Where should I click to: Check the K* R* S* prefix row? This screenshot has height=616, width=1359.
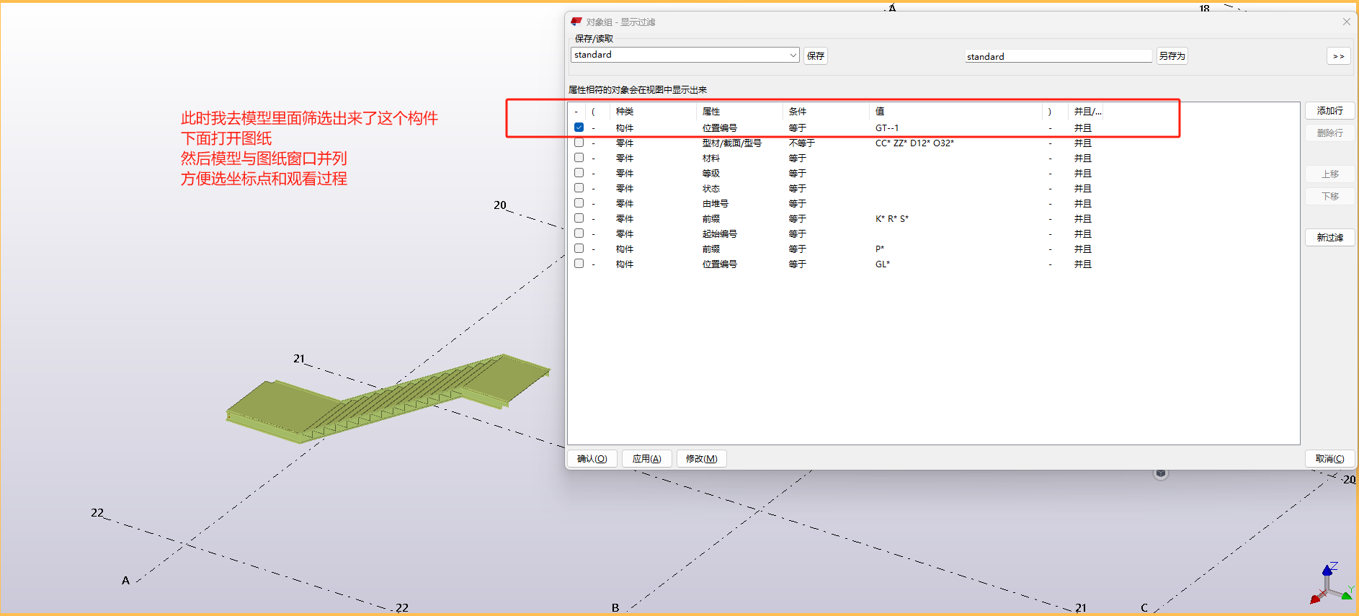coord(579,218)
